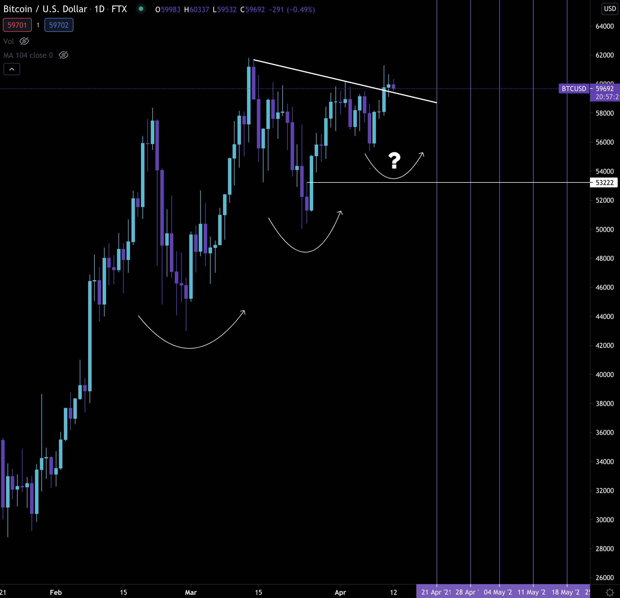Click the 21 Apr '21 date marker
The image size is (620, 598).
coord(436,592)
